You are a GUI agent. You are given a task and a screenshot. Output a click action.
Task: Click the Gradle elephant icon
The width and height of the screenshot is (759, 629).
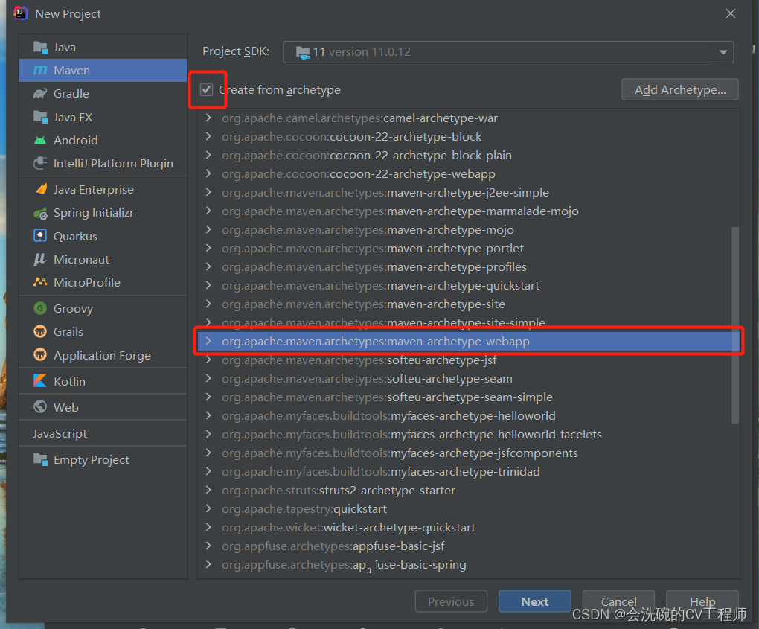(40, 94)
